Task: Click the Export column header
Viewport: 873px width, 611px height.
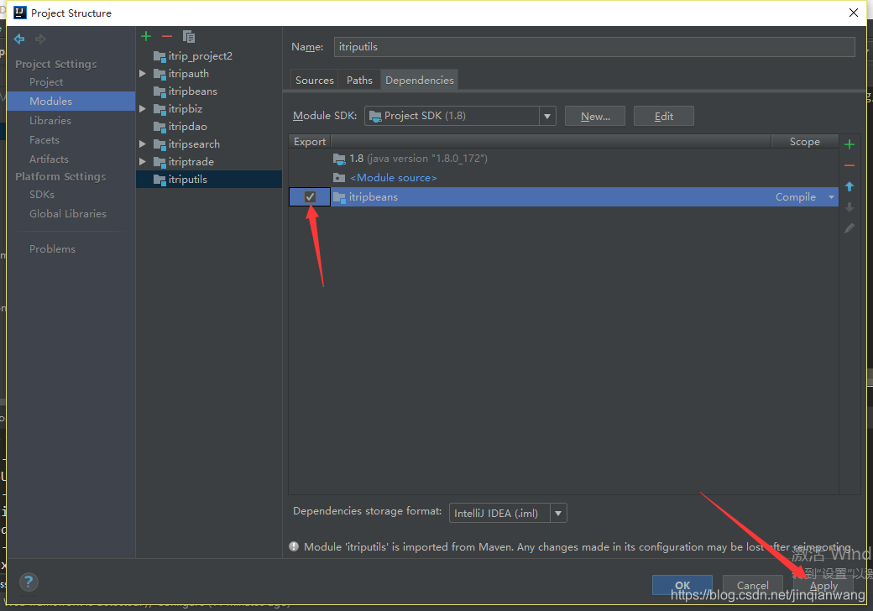Action: pos(310,142)
